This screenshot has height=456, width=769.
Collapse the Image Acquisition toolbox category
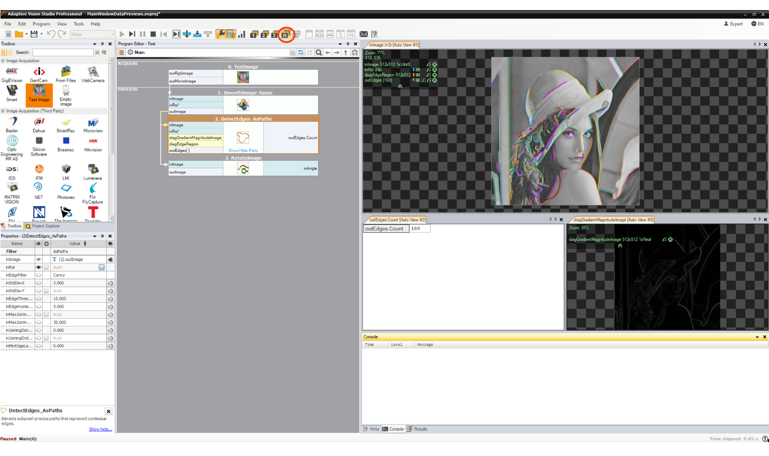pyautogui.click(x=3, y=61)
